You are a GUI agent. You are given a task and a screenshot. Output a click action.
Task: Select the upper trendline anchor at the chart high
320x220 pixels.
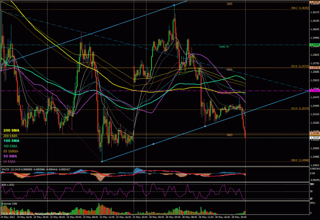coord(174,5)
